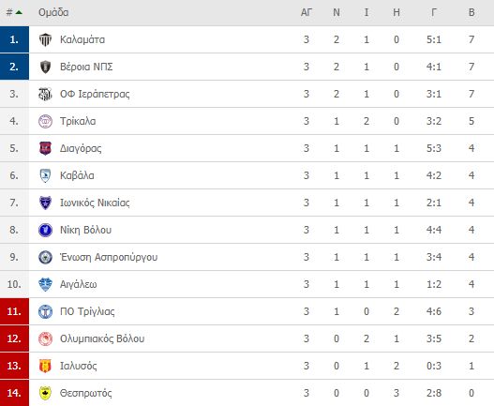Click the Ιαλυσός yellow-red shield icon

click(45, 366)
